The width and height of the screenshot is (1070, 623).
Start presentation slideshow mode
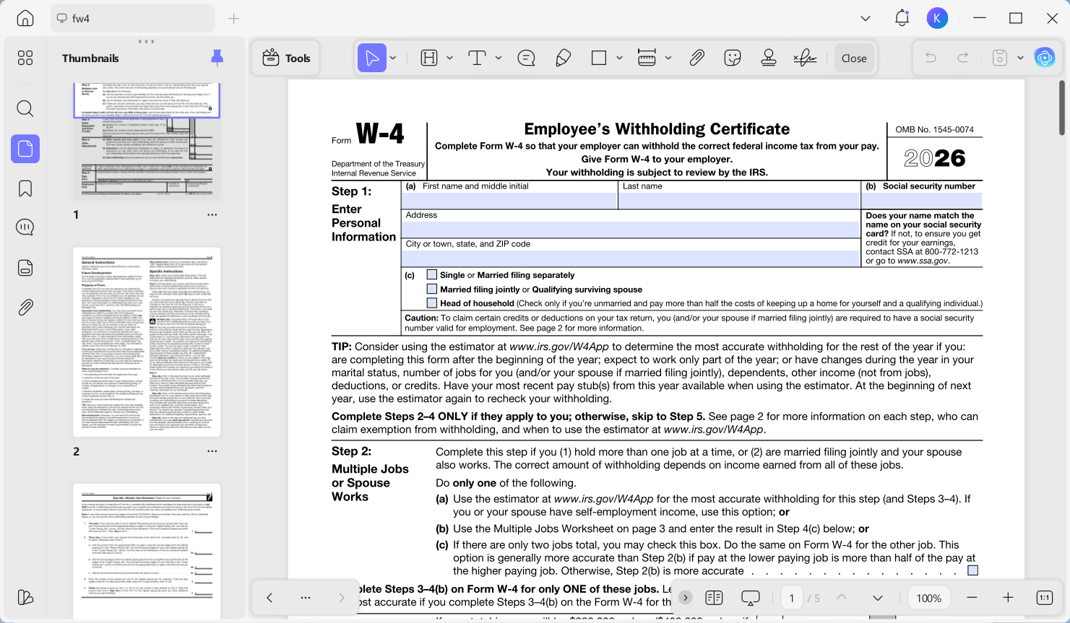(x=751, y=598)
